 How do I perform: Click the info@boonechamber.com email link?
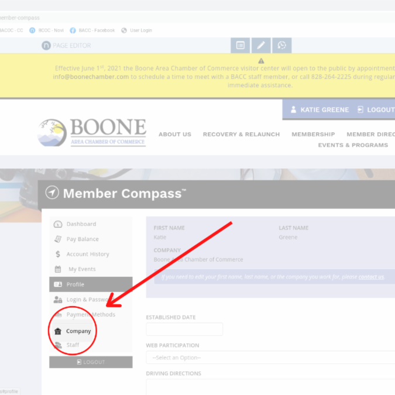(x=91, y=77)
